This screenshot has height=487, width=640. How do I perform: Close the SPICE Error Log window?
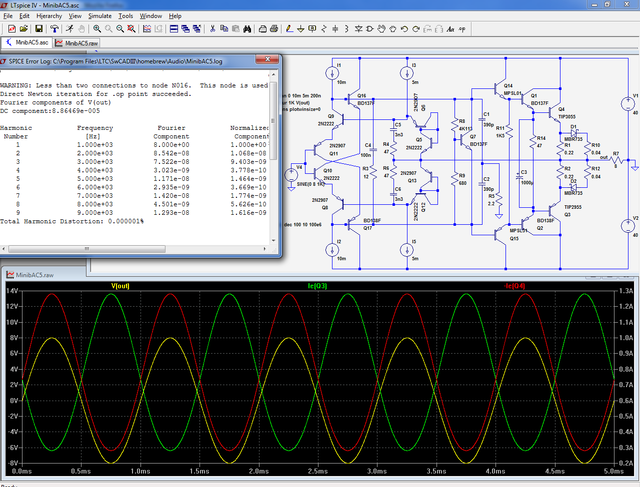click(x=268, y=59)
